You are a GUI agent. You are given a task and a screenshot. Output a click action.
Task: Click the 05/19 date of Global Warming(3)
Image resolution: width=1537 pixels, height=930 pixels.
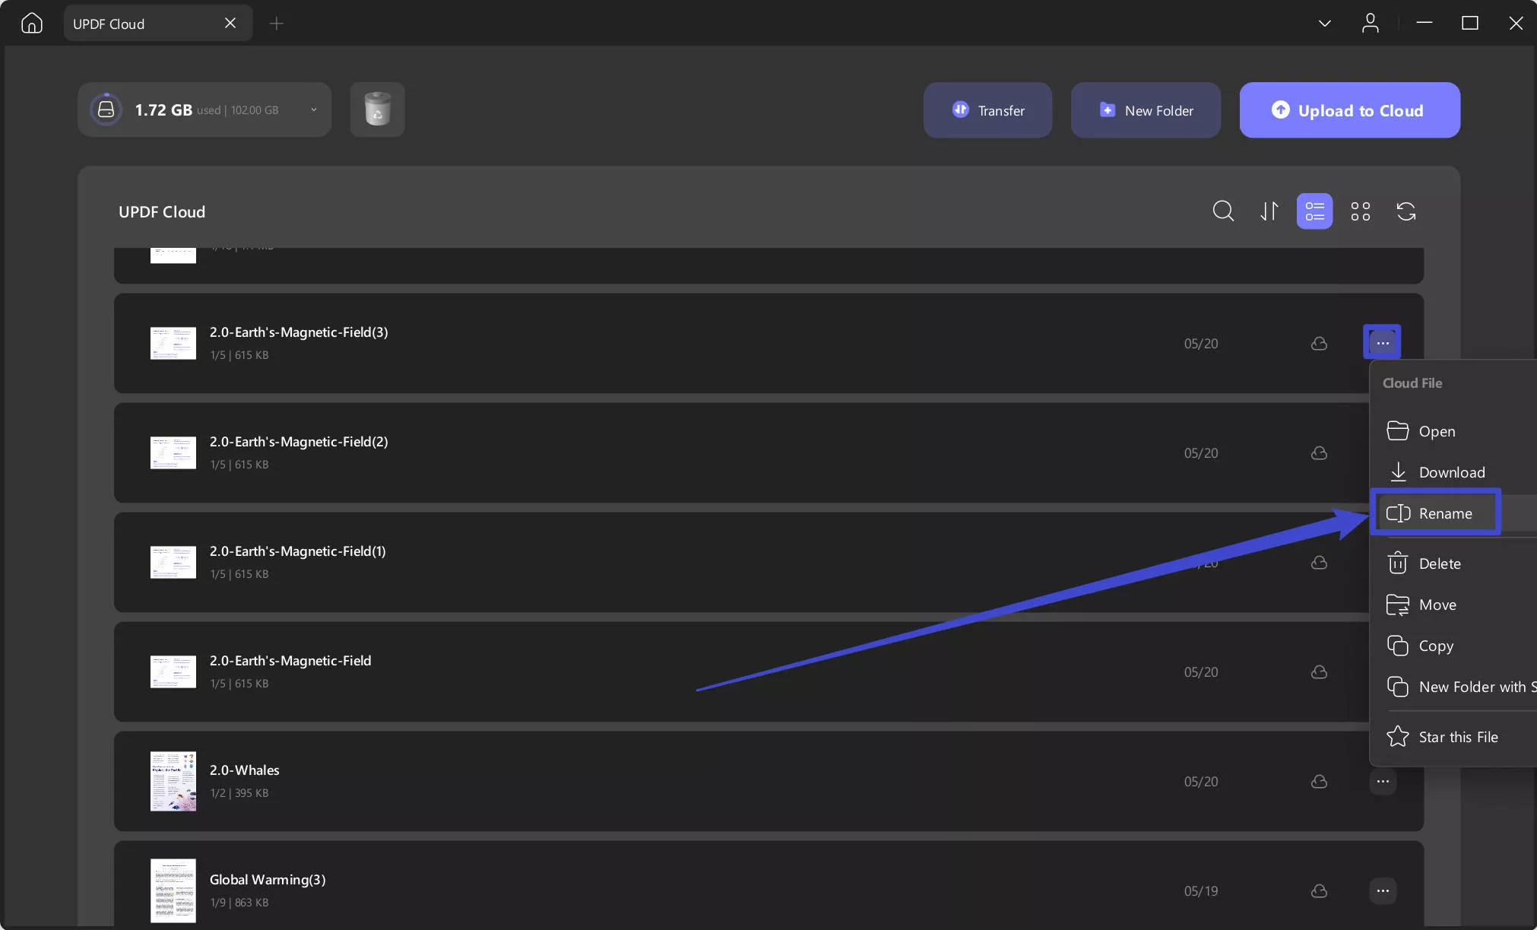pyautogui.click(x=1201, y=891)
